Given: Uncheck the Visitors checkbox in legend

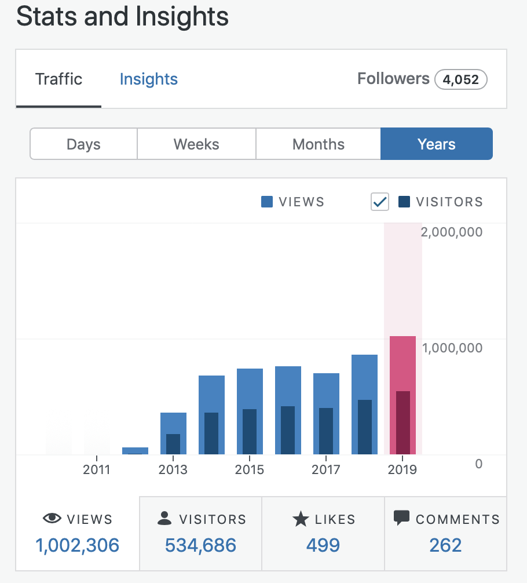Looking at the screenshot, I should point(380,202).
